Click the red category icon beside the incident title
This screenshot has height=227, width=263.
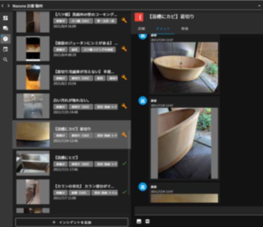coord(139,17)
